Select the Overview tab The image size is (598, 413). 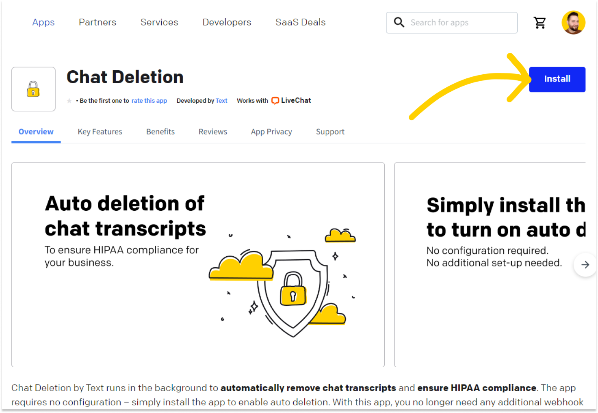36,132
